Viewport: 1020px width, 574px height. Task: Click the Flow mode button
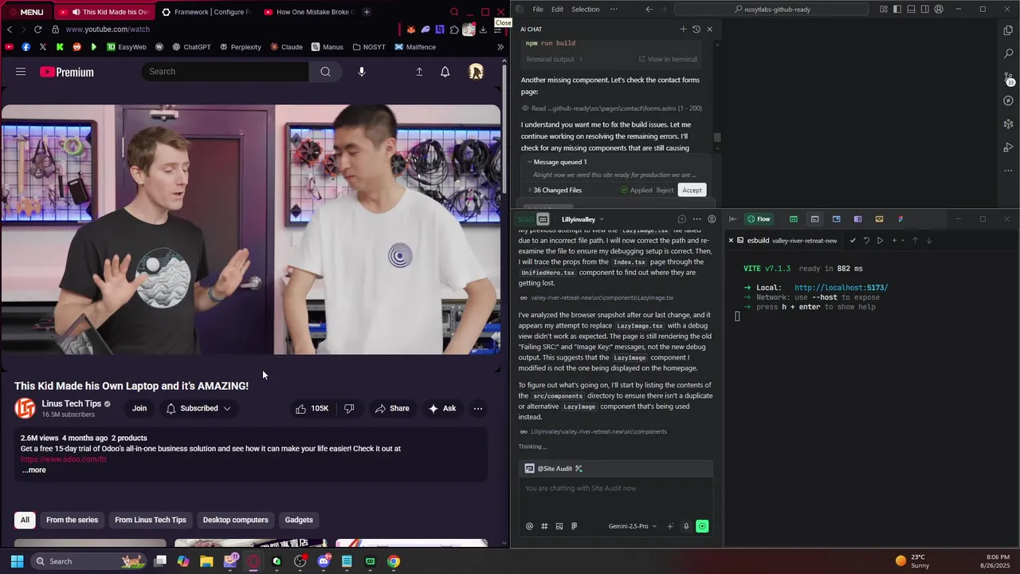tap(759, 219)
